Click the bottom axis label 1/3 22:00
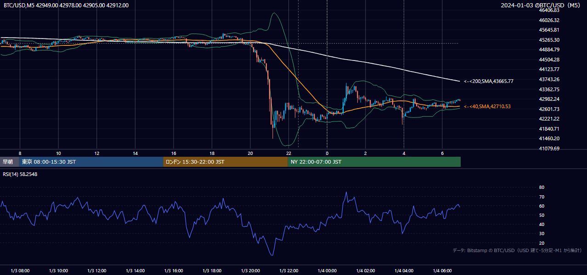Image resolution: width=587 pixels, height=275 pixels. point(289,271)
